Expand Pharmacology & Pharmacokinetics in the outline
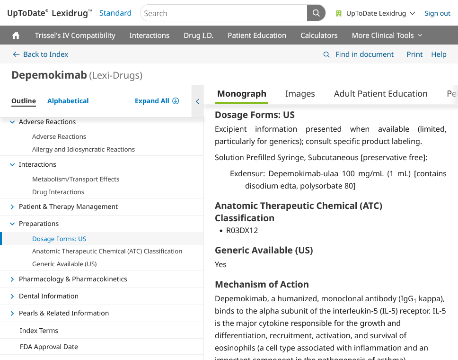Screen dimensions: 458x360 tap(12, 279)
